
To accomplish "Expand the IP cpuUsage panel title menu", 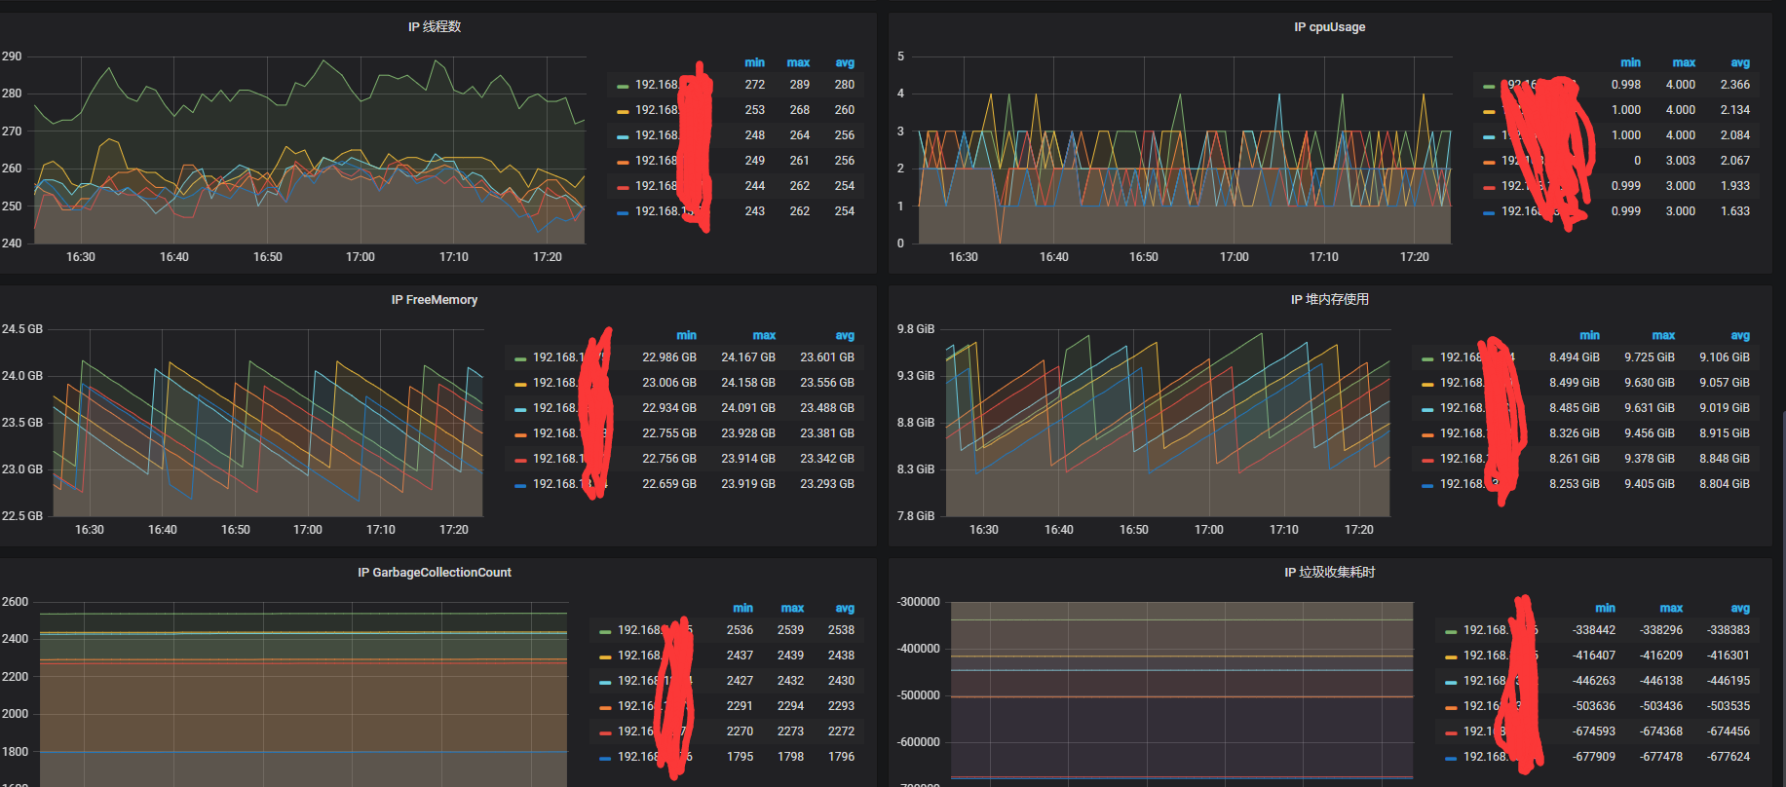I will pos(1329,27).
